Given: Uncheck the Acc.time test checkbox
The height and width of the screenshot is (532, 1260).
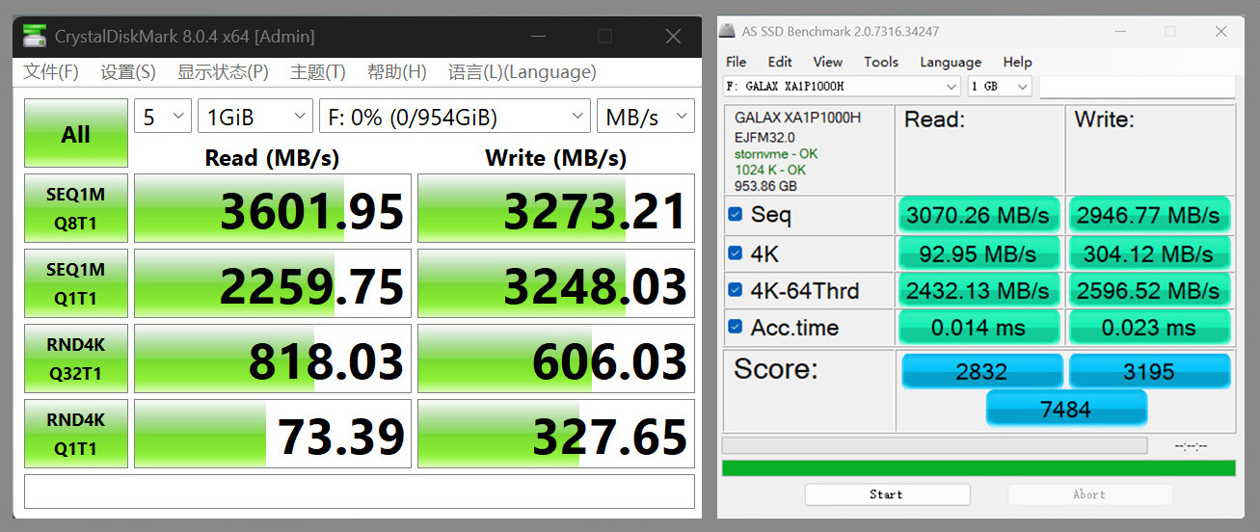Looking at the screenshot, I should tap(737, 328).
